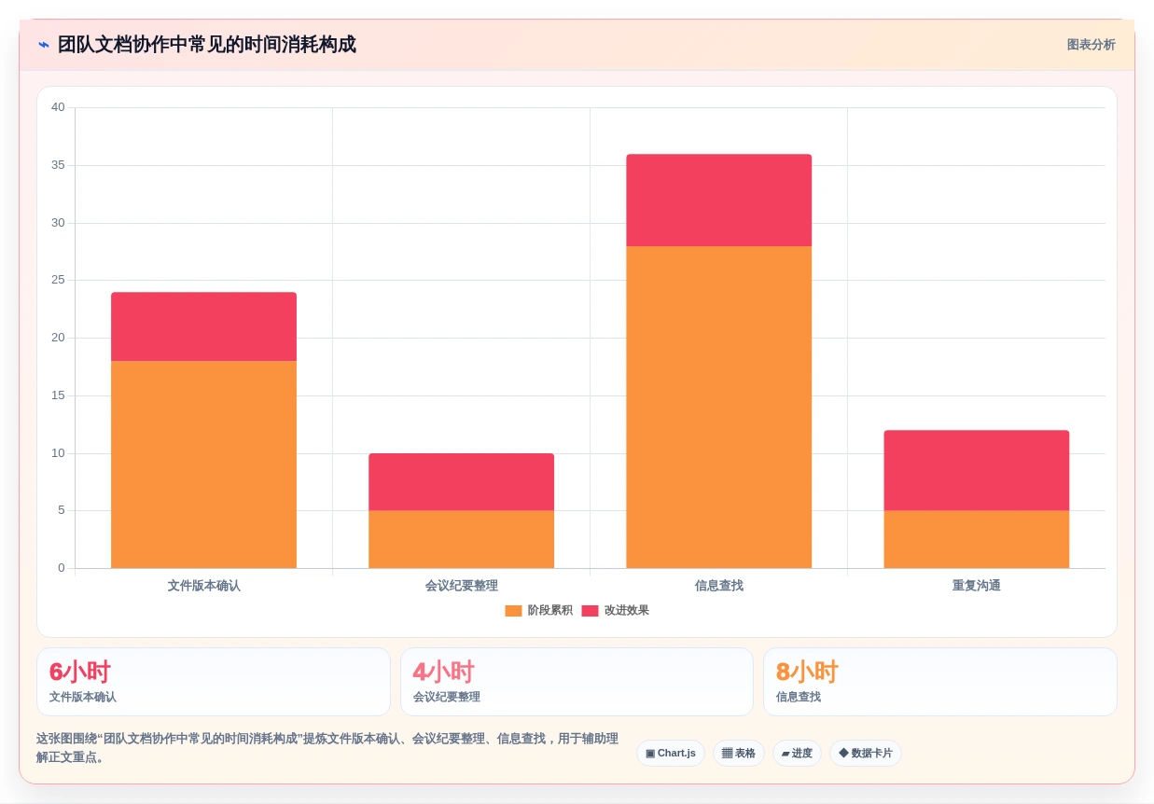The width and height of the screenshot is (1154, 804).
Task: Click the 重复沟通 x-axis label
Action: [x=976, y=586]
